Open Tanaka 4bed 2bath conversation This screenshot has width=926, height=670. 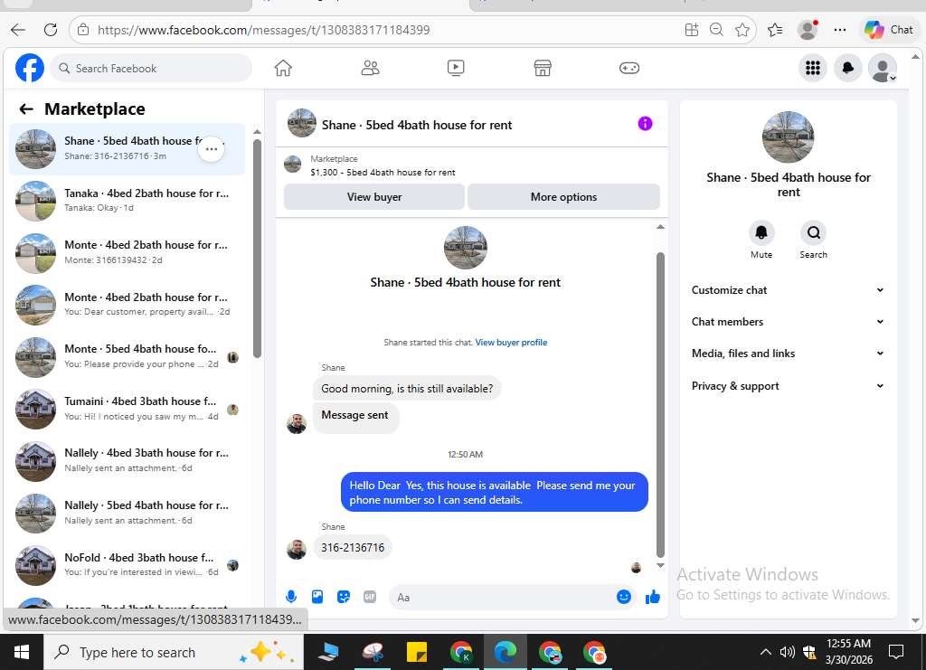127,201
